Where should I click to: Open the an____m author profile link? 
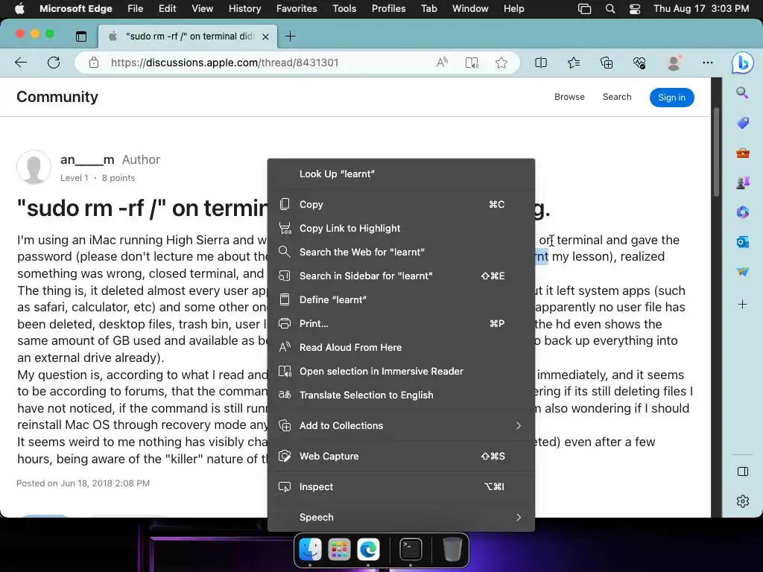[x=87, y=159]
